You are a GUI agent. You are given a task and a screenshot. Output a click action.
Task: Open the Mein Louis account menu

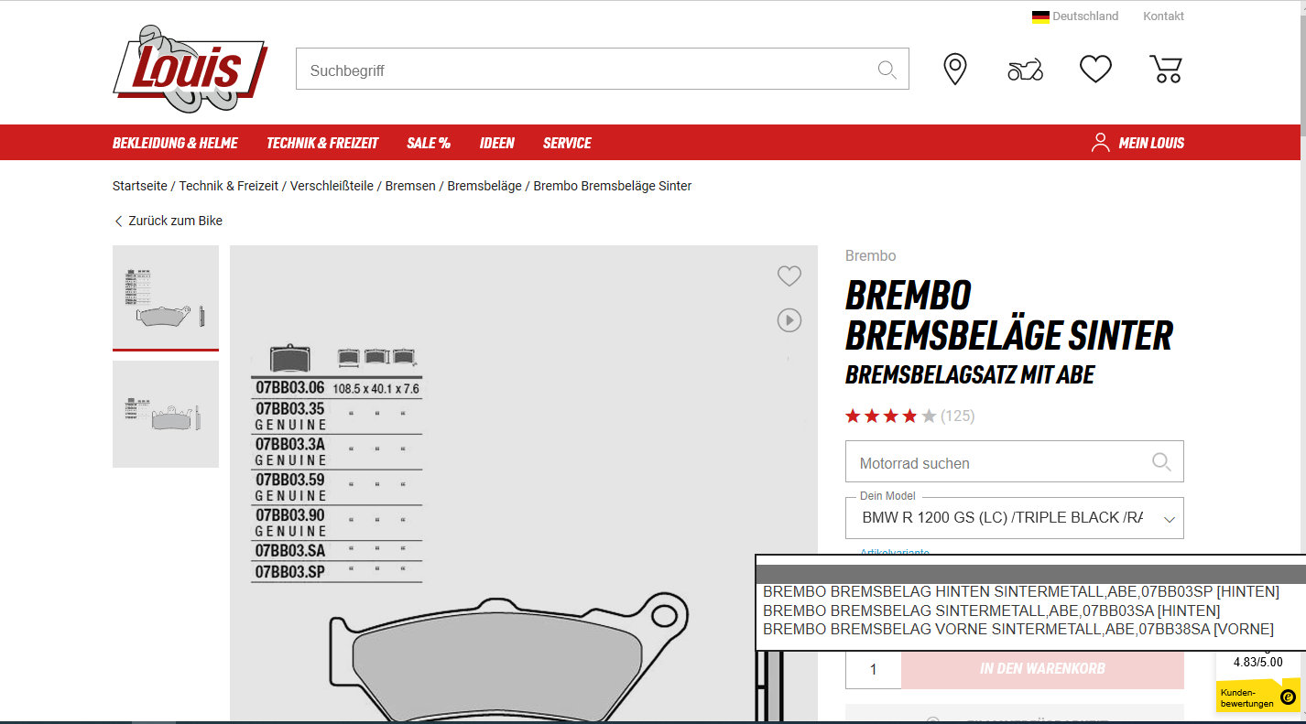pos(1151,143)
